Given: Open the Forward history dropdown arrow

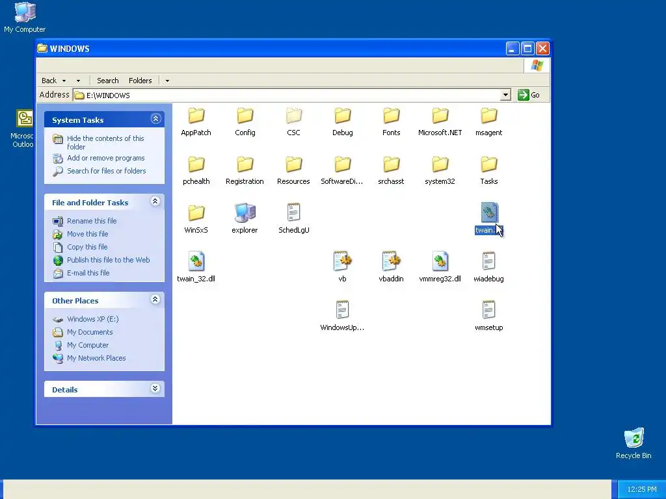Looking at the screenshot, I should tap(78, 81).
